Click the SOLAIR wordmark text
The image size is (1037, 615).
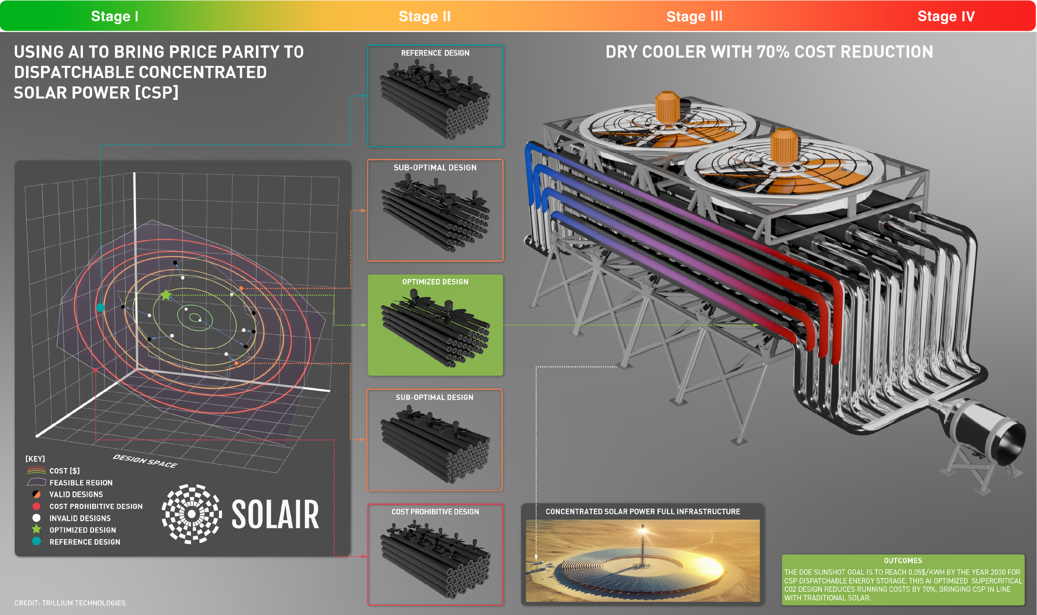click(275, 514)
